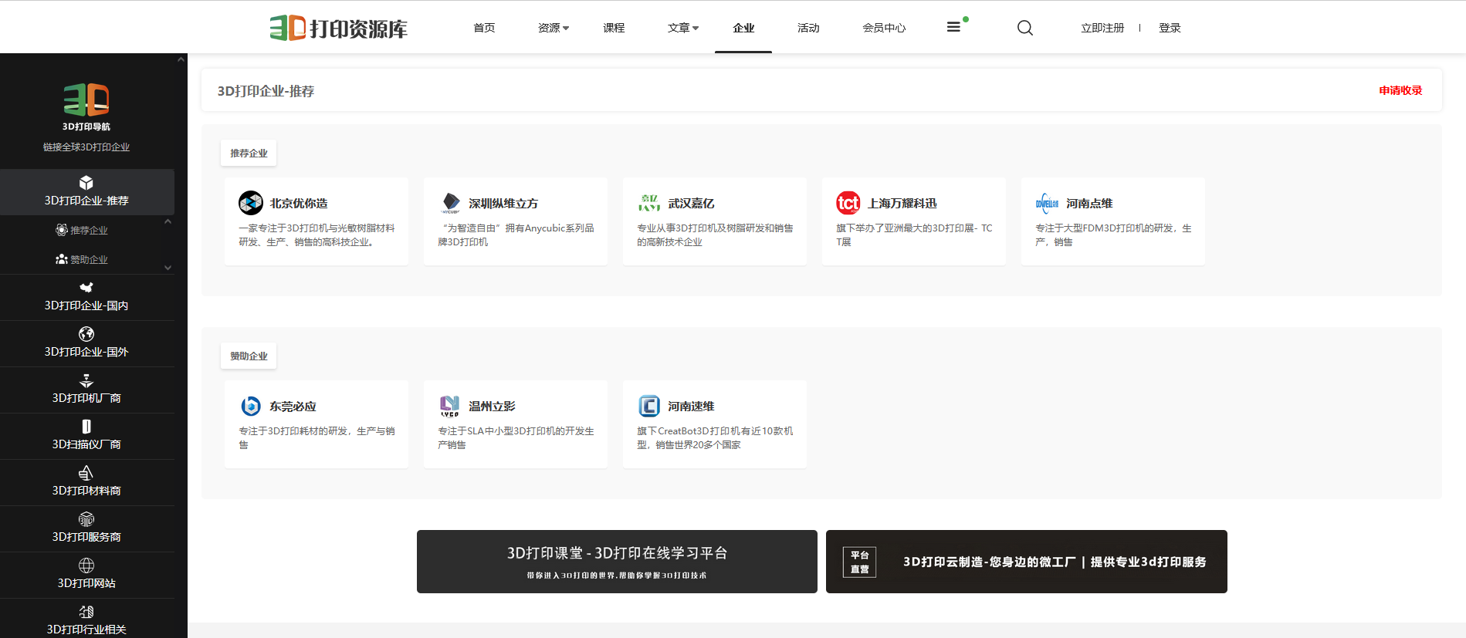Select 3D打印企业-国内 text in the sidebar
Image resolution: width=1466 pixels, height=638 pixels.
coord(86,305)
